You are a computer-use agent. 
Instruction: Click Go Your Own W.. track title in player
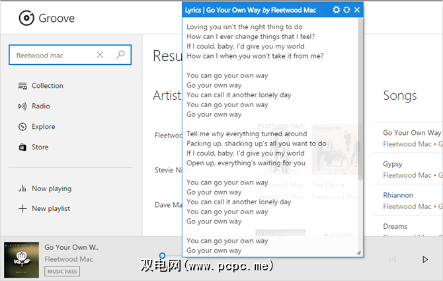(71, 247)
